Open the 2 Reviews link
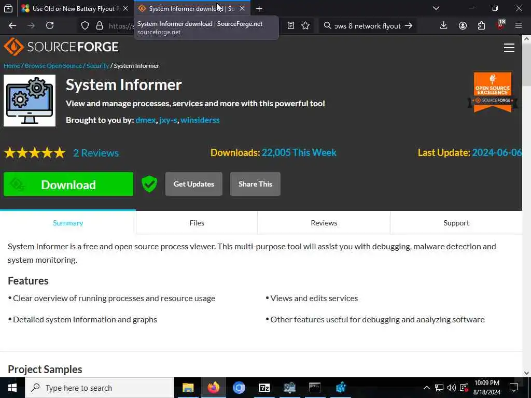Screen dimensions: 531x398 click(96, 153)
